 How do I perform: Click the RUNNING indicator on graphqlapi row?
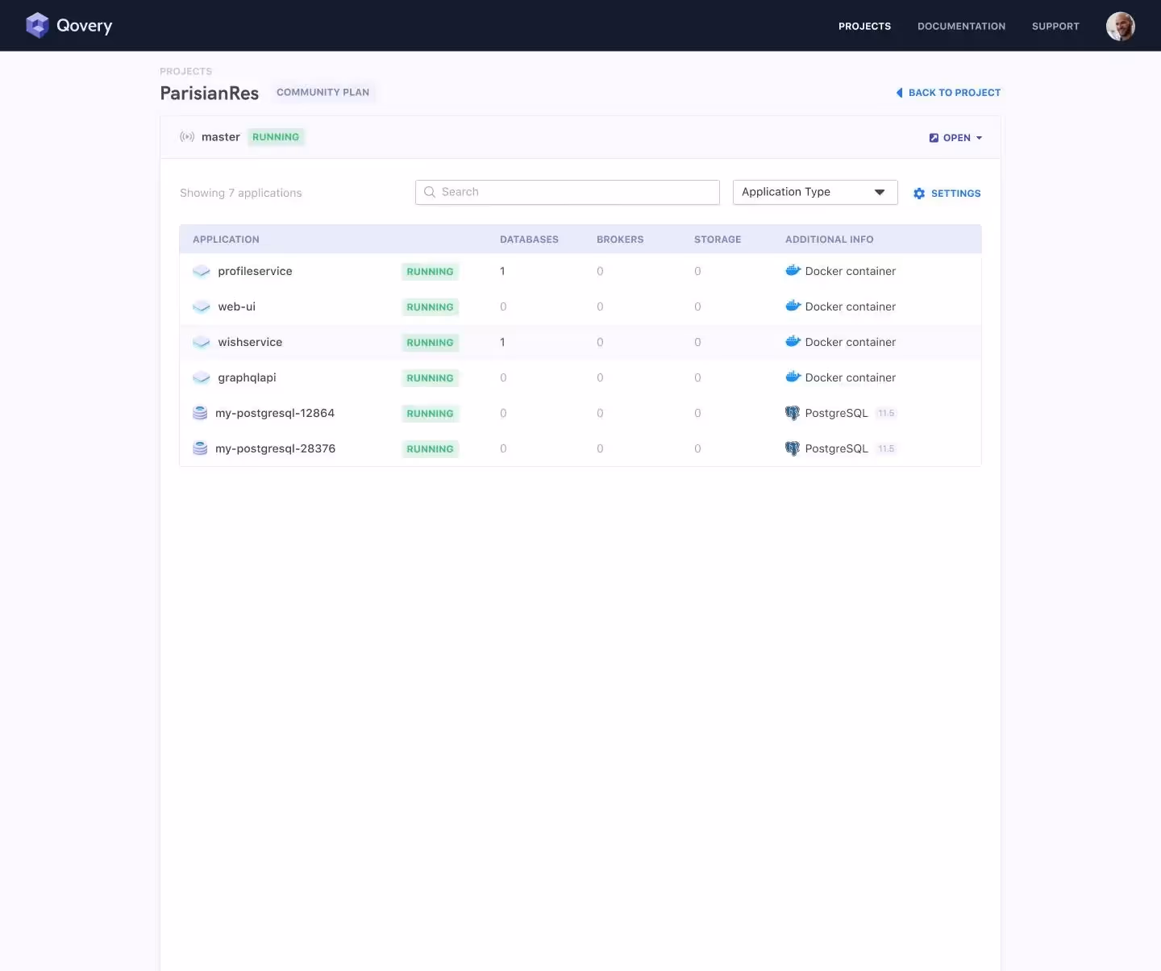430,377
